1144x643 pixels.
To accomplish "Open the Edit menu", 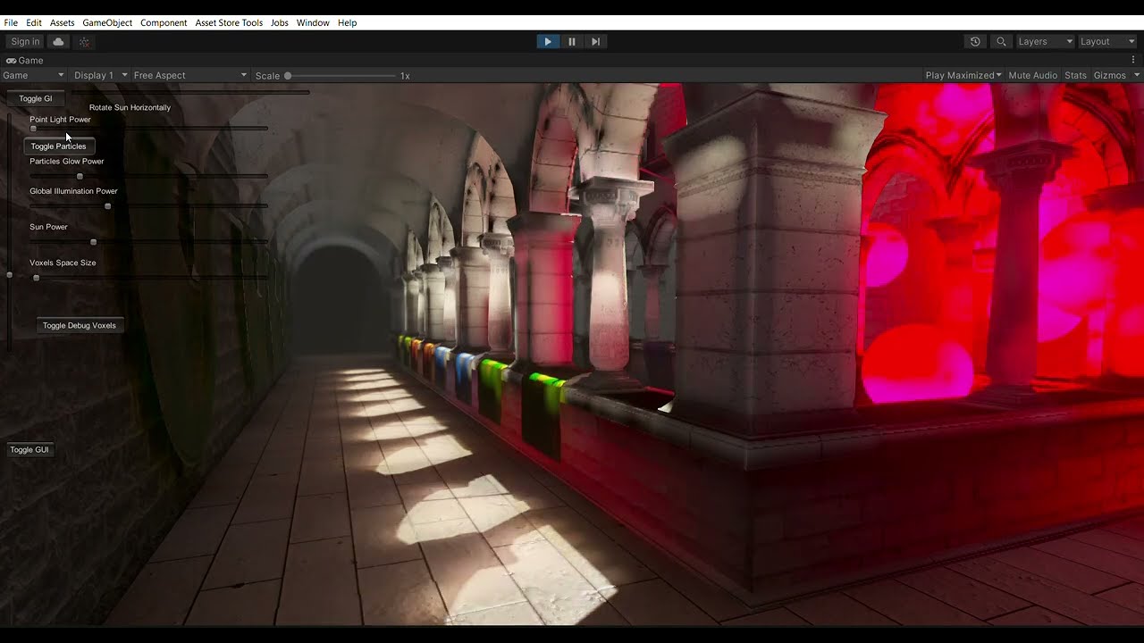I will pyautogui.click(x=34, y=22).
